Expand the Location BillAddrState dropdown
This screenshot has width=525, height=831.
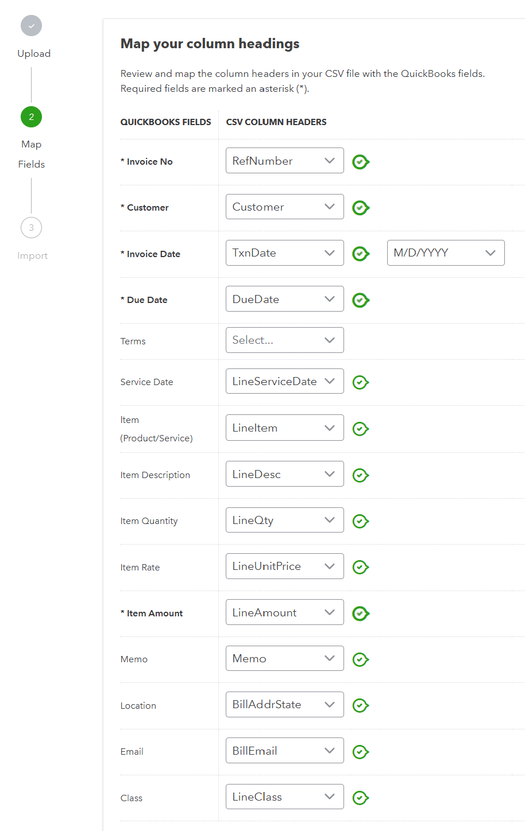(284, 705)
